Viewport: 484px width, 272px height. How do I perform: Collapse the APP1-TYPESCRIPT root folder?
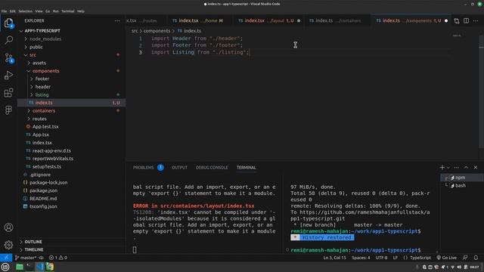(x=42, y=31)
